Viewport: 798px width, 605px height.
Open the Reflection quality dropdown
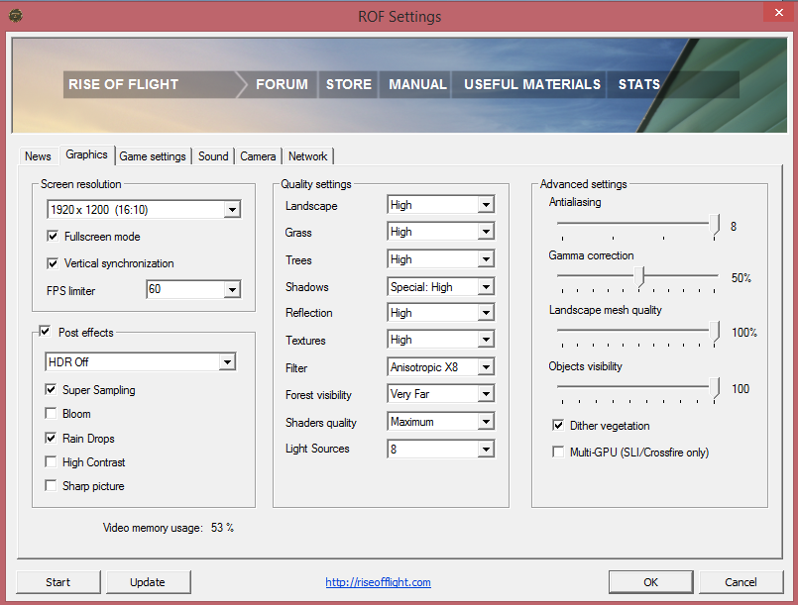click(441, 313)
